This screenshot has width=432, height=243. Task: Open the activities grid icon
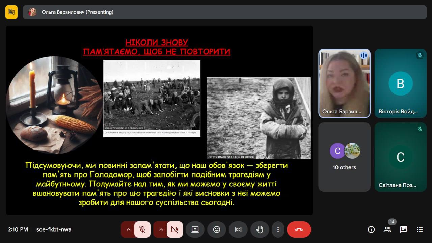pos(420,230)
